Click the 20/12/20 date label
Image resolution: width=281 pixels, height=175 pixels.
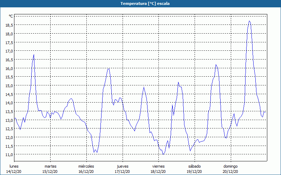(x=230, y=171)
